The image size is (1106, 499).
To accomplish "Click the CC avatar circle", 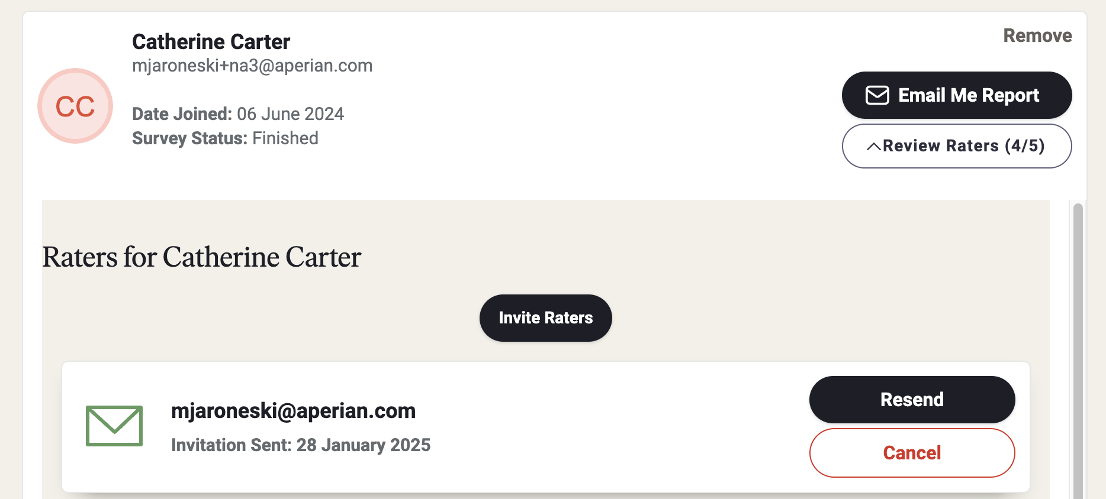I will coord(75,106).
